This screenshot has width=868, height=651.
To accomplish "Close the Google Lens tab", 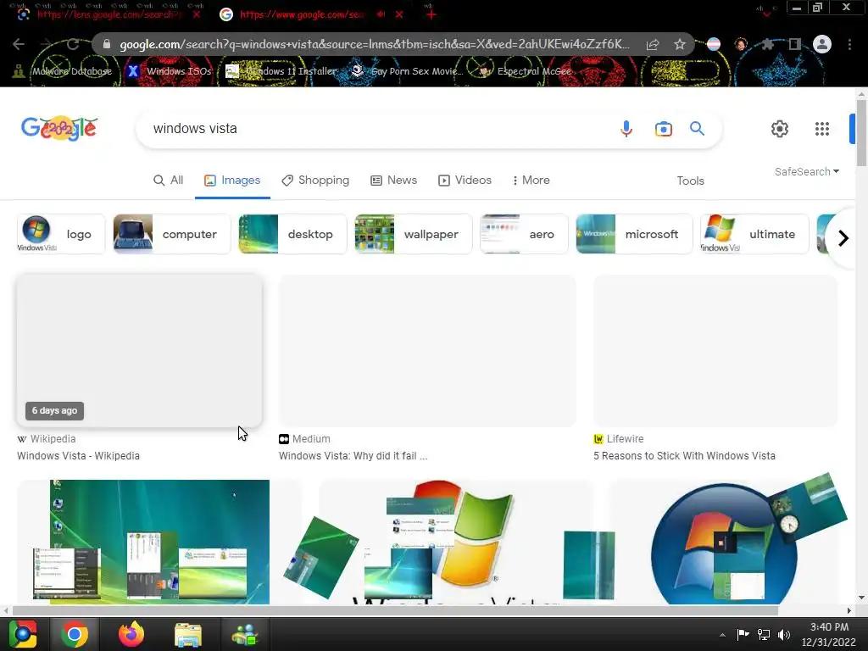I will pos(197,14).
